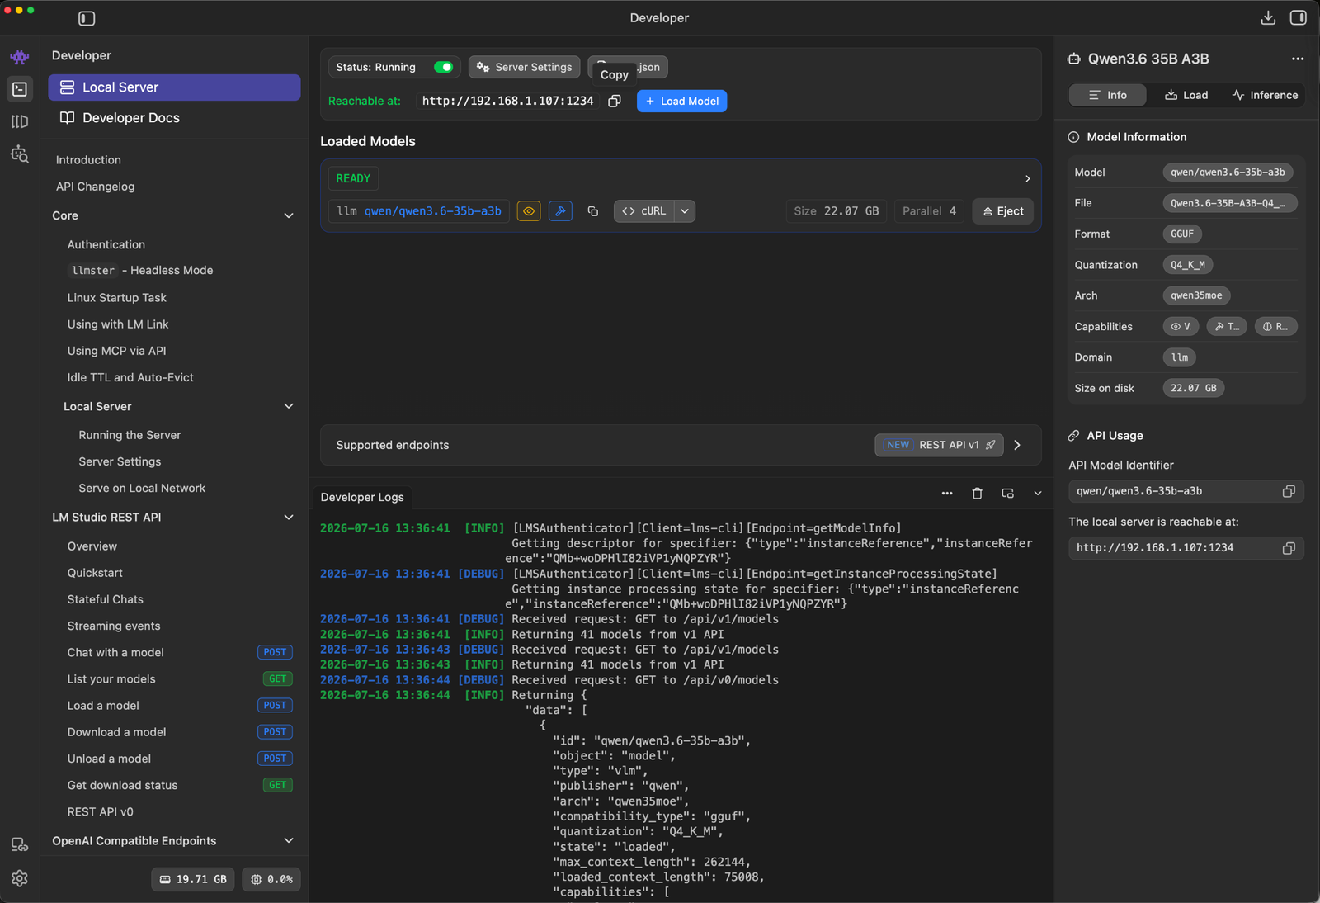
Task: Copy the local server URL field
Action: pyautogui.click(x=1289, y=548)
